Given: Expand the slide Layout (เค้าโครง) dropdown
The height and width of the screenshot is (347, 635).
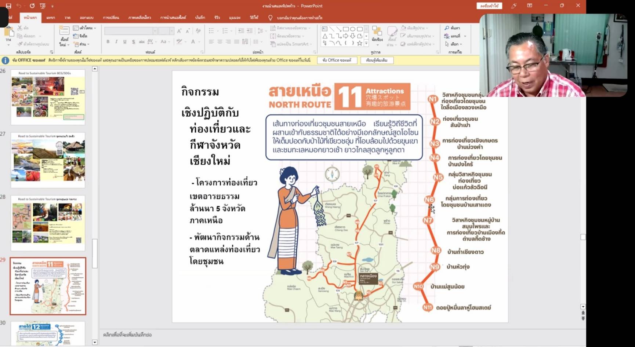Looking at the screenshot, I should tap(85, 28).
